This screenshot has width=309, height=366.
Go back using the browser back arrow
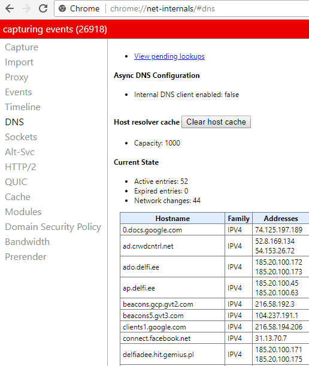[10, 8]
